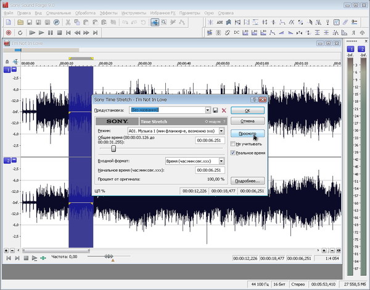Go to end in the transport toolbar
The height and width of the screenshot is (290, 370).
pyautogui.click(x=95, y=33)
